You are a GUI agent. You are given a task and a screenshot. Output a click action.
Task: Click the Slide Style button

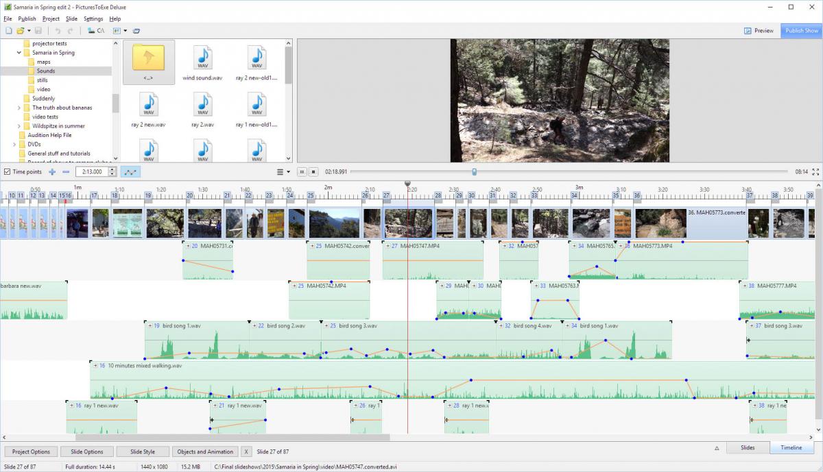[143, 451]
